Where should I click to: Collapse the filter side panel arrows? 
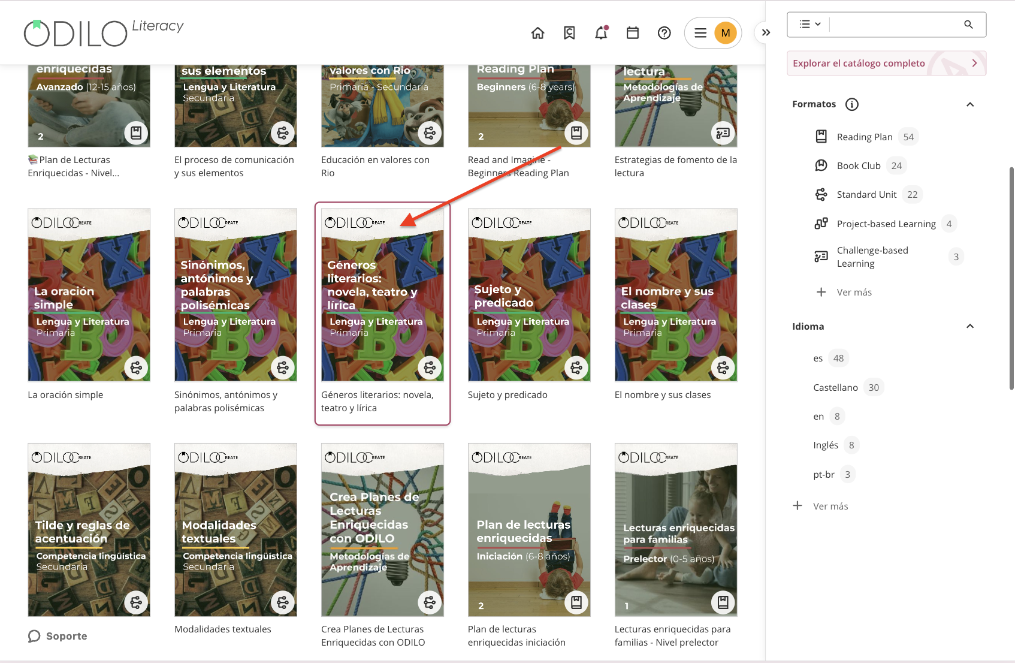click(766, 33)
